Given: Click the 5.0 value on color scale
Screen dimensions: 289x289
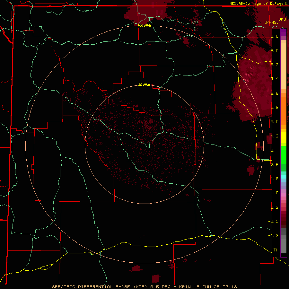Looking at the screenshot, I should 275,122.
